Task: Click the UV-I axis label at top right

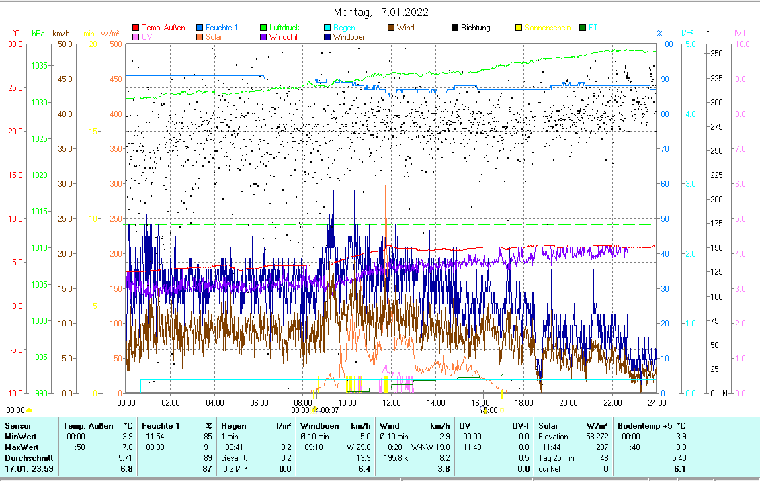Action: click(738, 32)
